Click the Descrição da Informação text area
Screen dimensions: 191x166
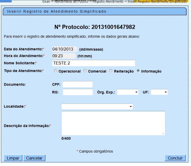pyautogui.click(x=113, y=123)
